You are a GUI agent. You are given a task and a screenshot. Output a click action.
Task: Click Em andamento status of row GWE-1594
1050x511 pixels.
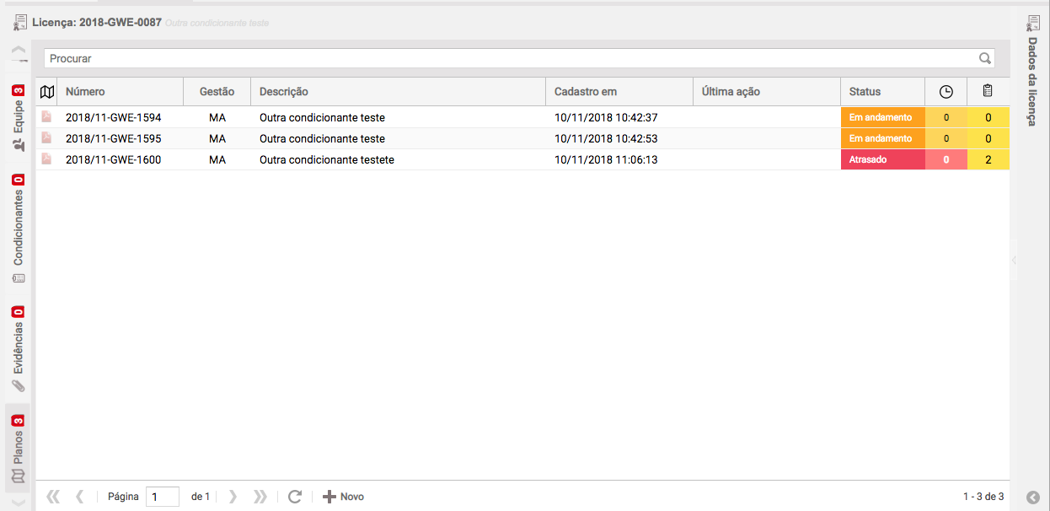[x=882, y=117]
